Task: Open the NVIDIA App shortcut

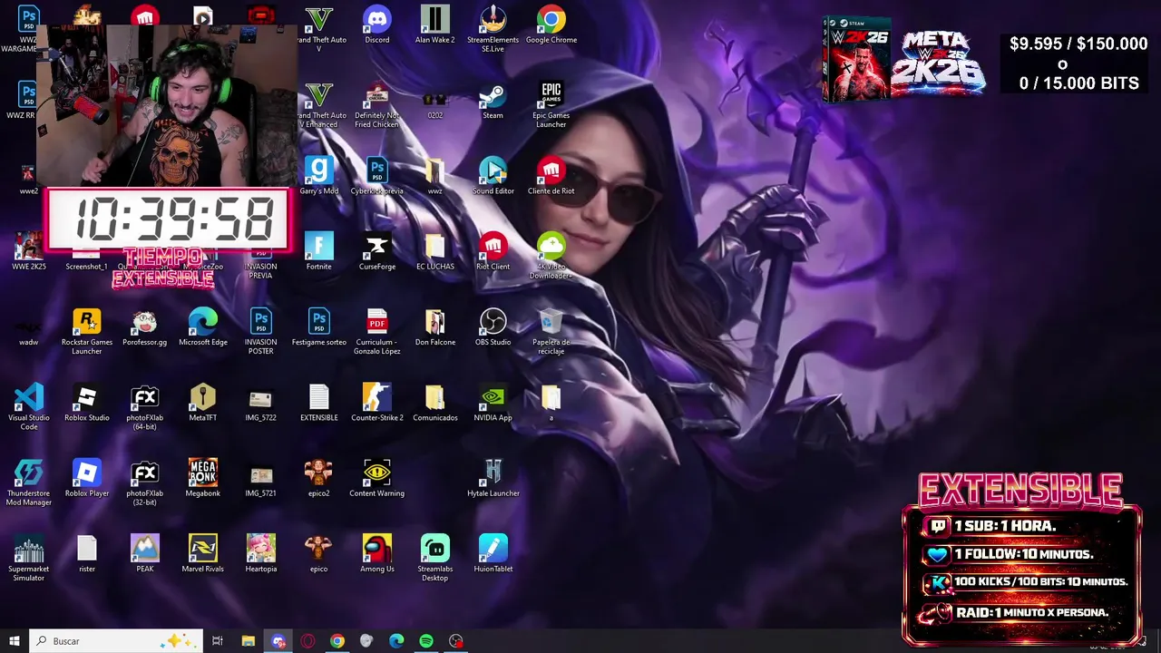Action: [x=493, y=404]
